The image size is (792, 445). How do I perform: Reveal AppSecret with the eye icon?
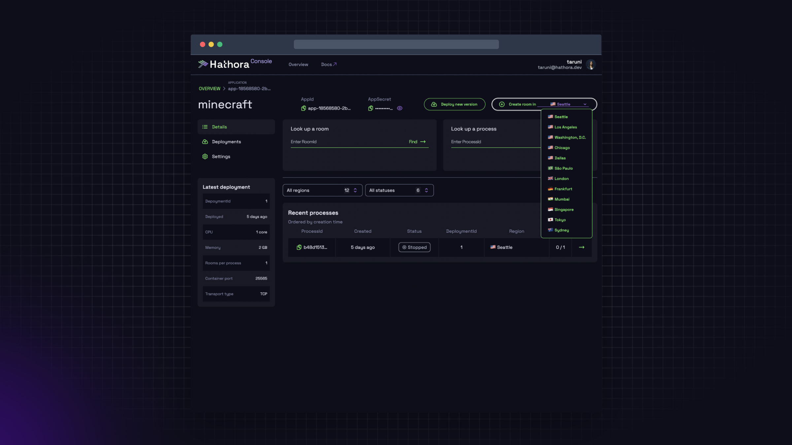[400, 108]
